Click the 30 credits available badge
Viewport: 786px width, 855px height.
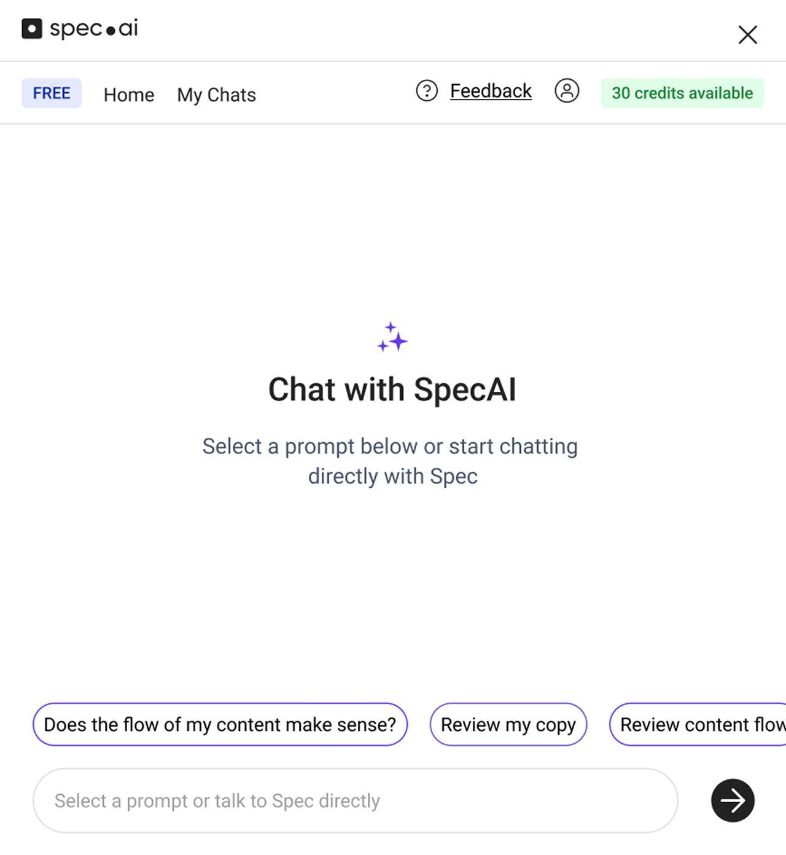pyautogui.click(x=682, y=93)
